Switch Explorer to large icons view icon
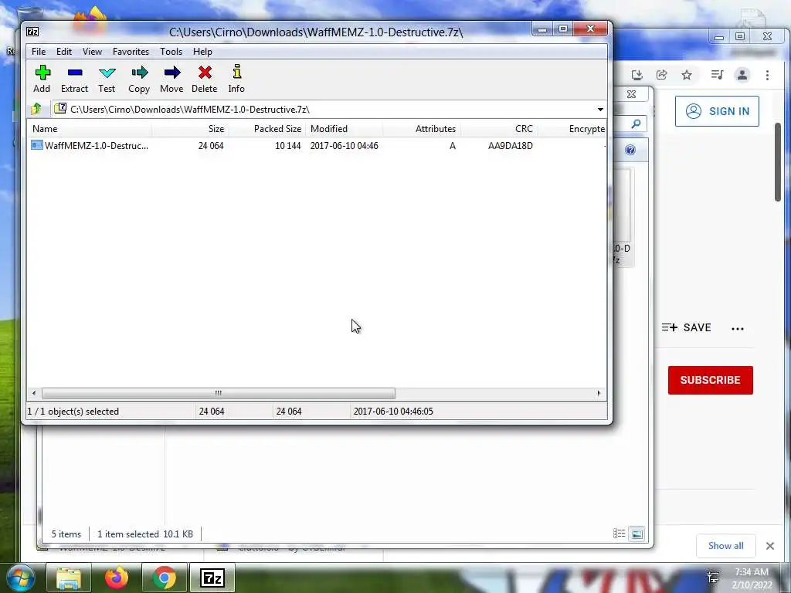This screenshot has height=593, width=791. tap(637, 534)
